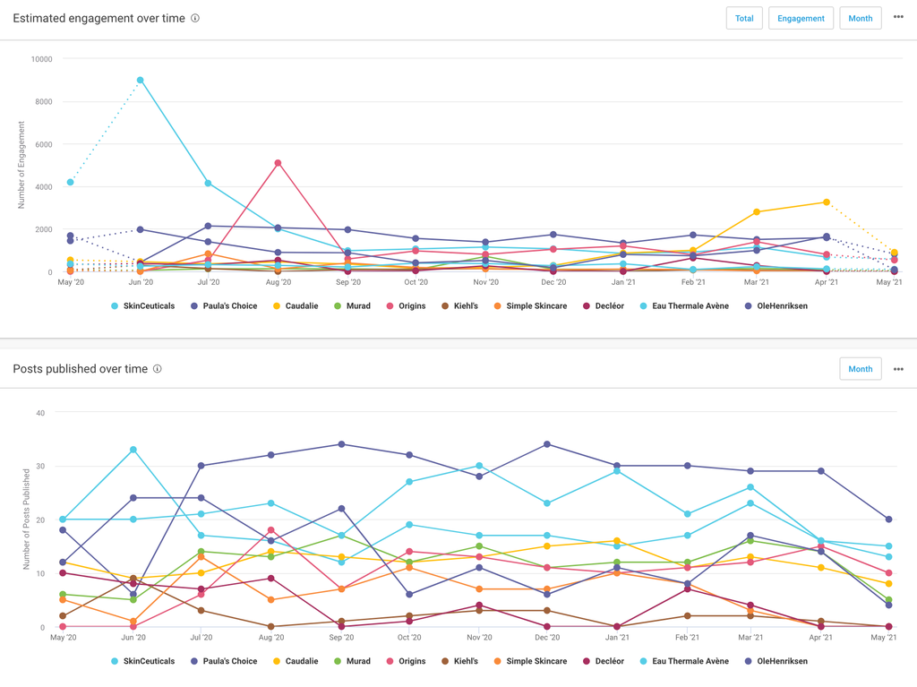Open more options menu for posts chart
This screenshot has height=687, width=917.
click(898, 369)
